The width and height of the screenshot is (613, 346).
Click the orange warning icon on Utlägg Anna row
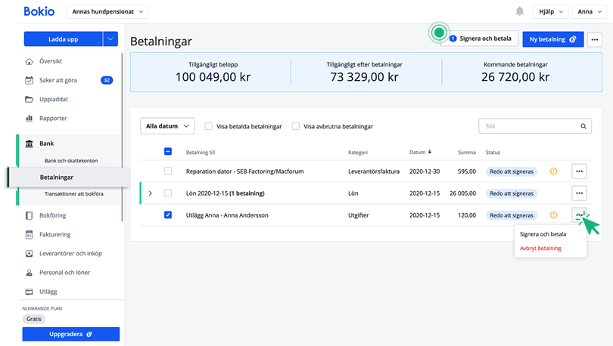(x=553, y=215)
